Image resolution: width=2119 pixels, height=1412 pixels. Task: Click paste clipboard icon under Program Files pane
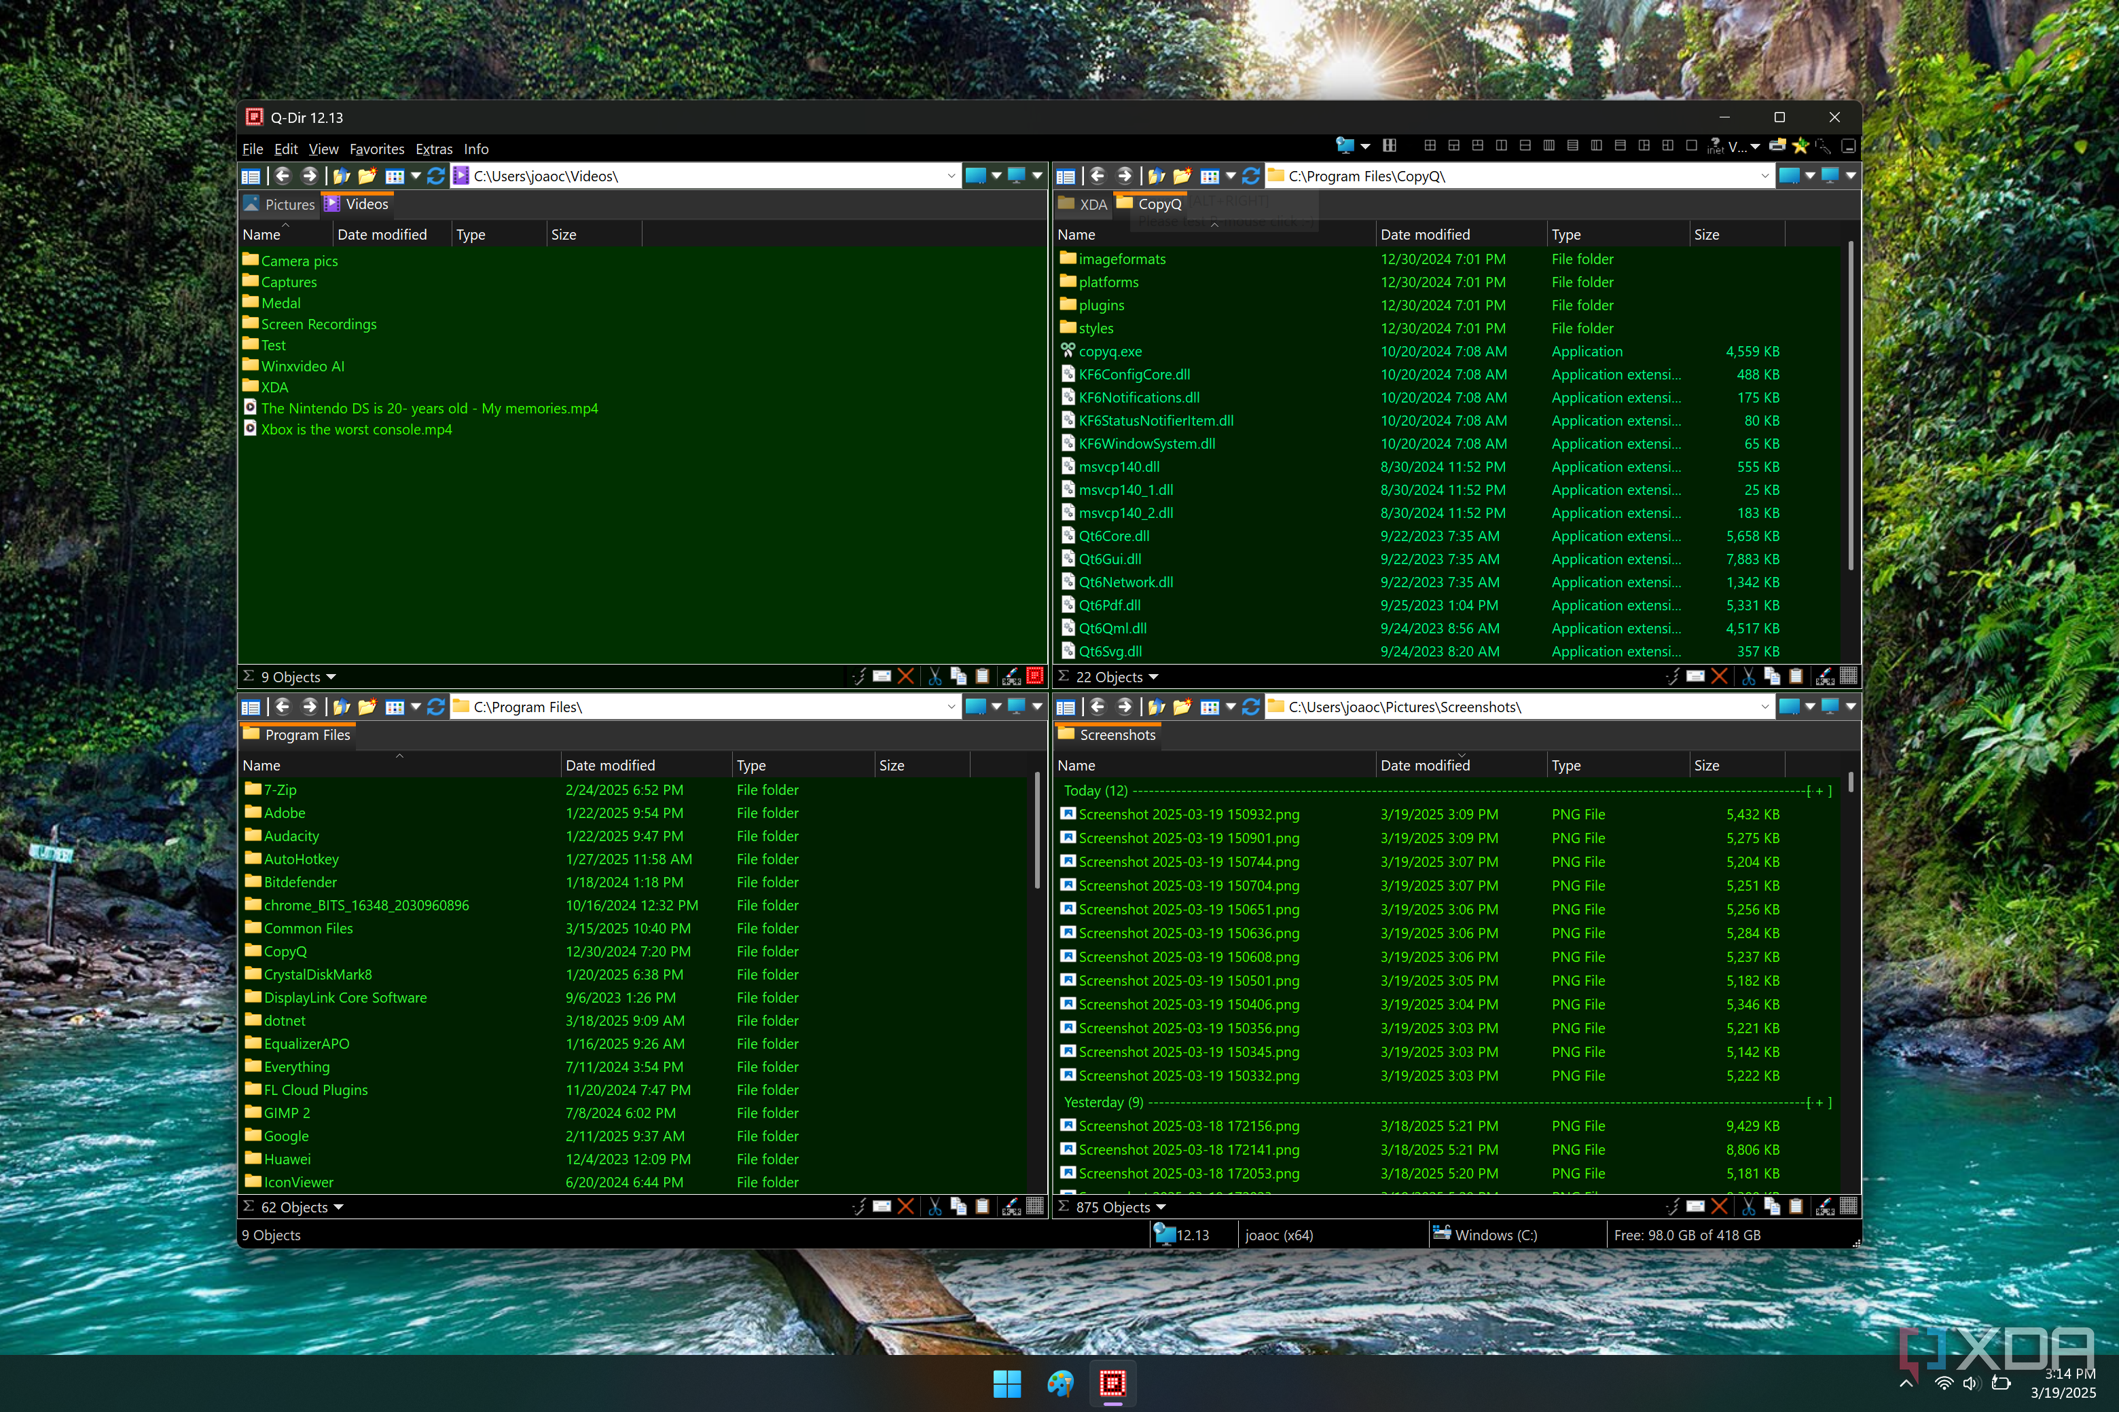click(x=983, y=1207)
